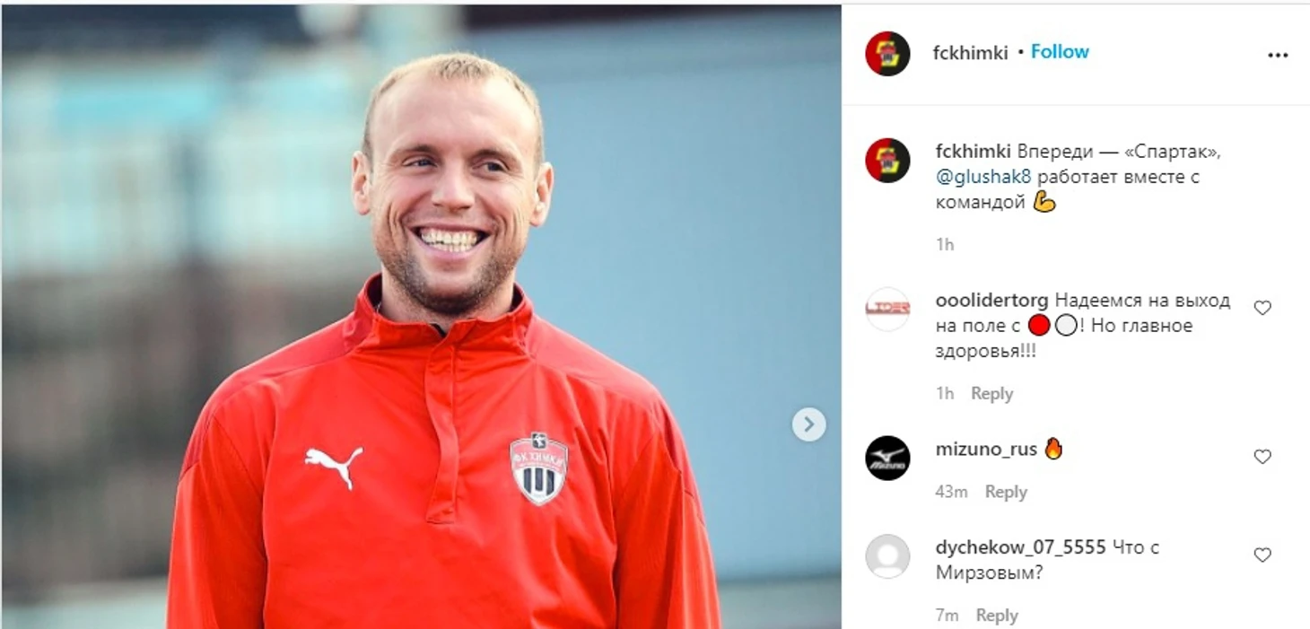Like the dychekow_07_5555 comment
The image size is (1310, 629).
tap(1262, 555)
